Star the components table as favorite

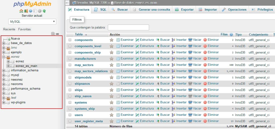111,40
